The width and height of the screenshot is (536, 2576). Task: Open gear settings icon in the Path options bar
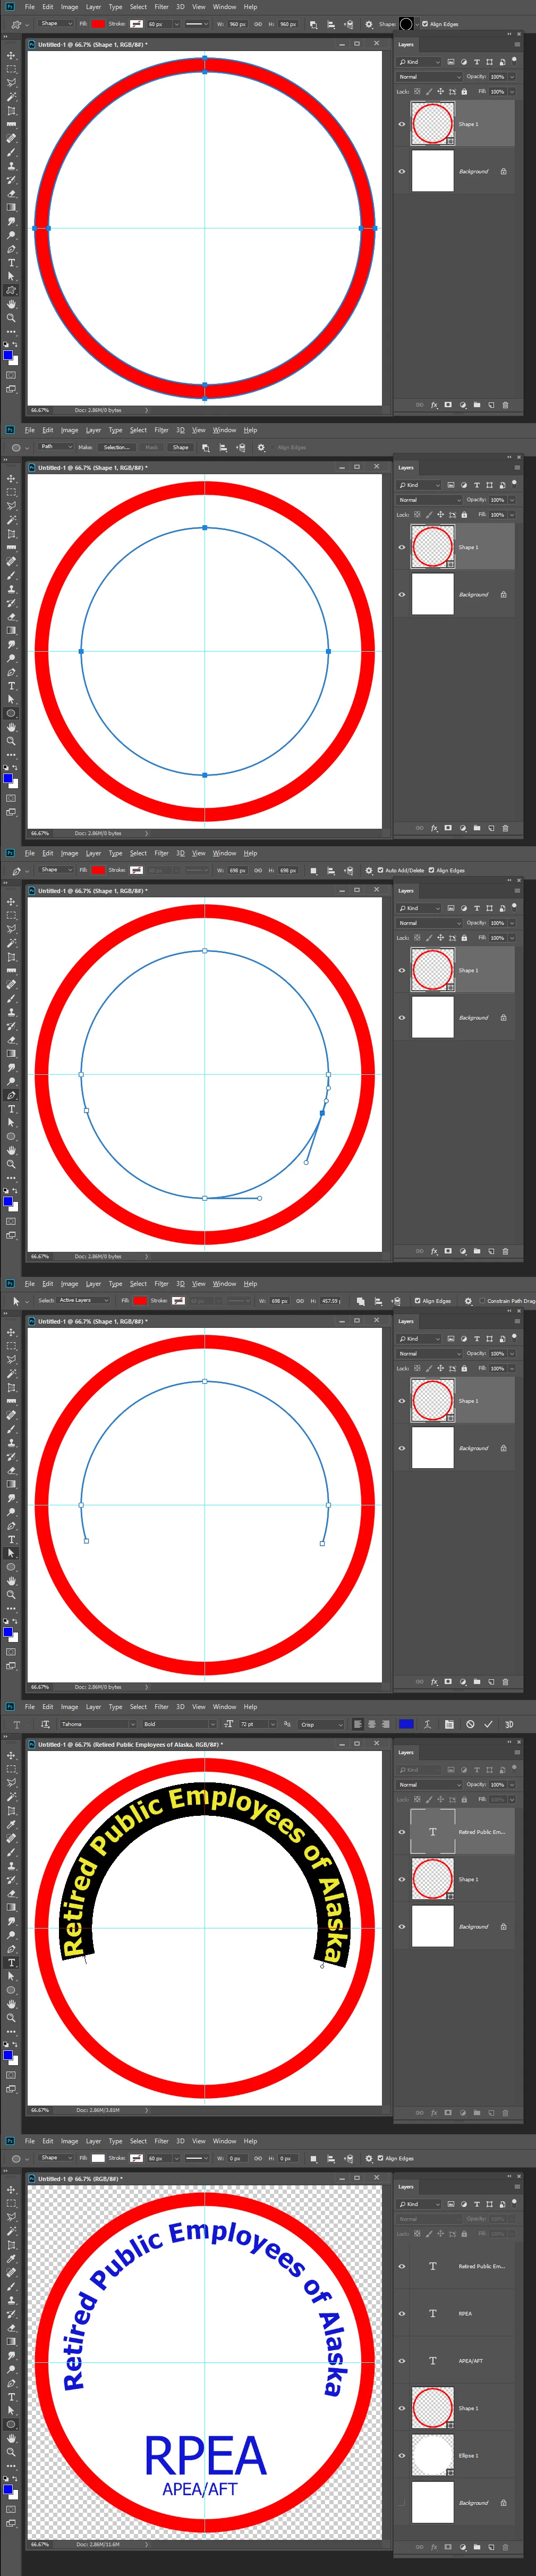[x=261, y=447]
